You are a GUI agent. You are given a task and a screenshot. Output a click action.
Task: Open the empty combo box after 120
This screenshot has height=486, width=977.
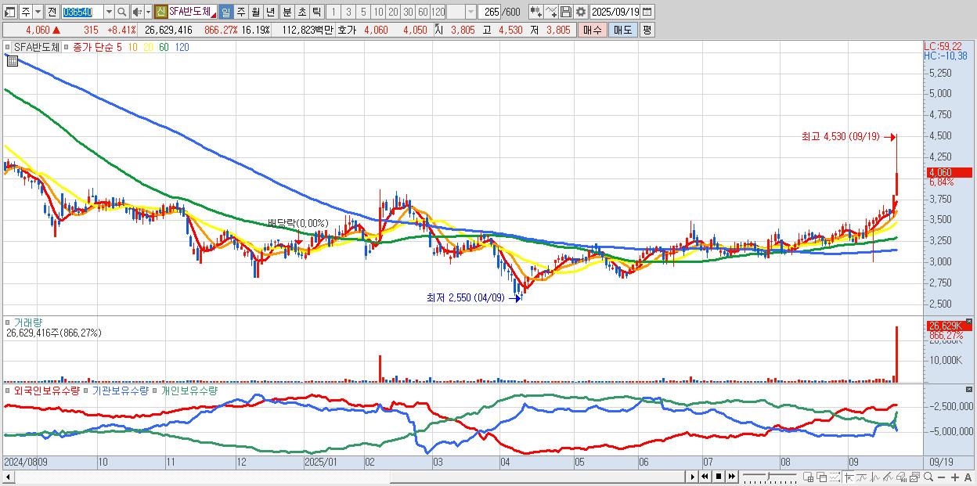(x=462, y=12)
